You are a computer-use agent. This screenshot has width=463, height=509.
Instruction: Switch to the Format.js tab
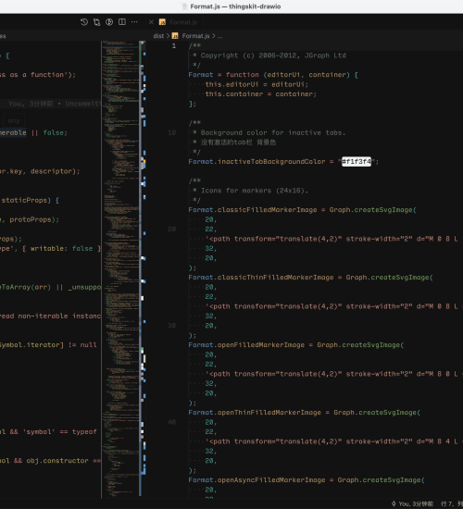[x=183, y=22]
